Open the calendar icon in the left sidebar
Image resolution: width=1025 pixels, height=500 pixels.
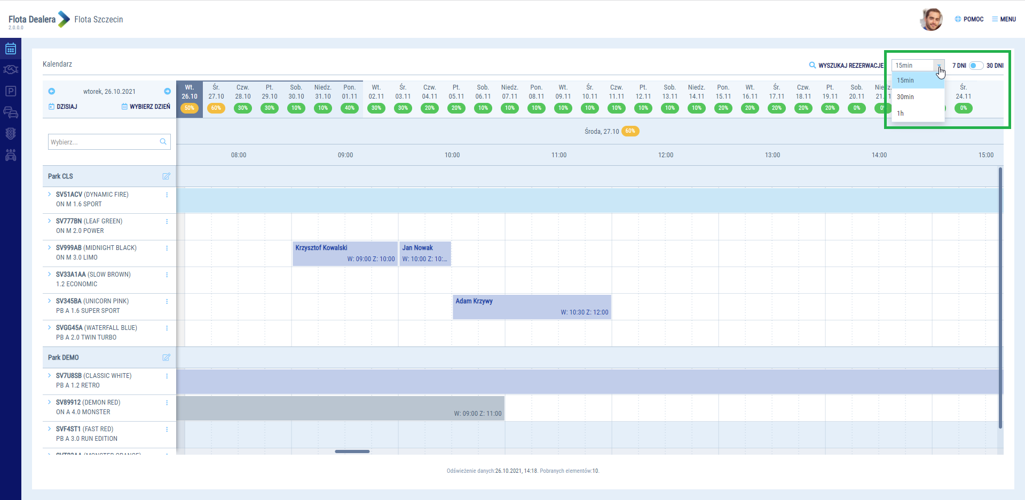coord(11,49)
